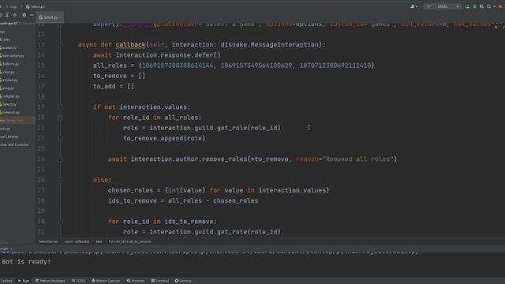Screen dimensions: 505x284
Task: Open roleplay.py in the project tree
Action: [x=10, y=96]
